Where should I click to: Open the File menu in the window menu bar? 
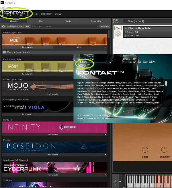[x=2, y=8]
